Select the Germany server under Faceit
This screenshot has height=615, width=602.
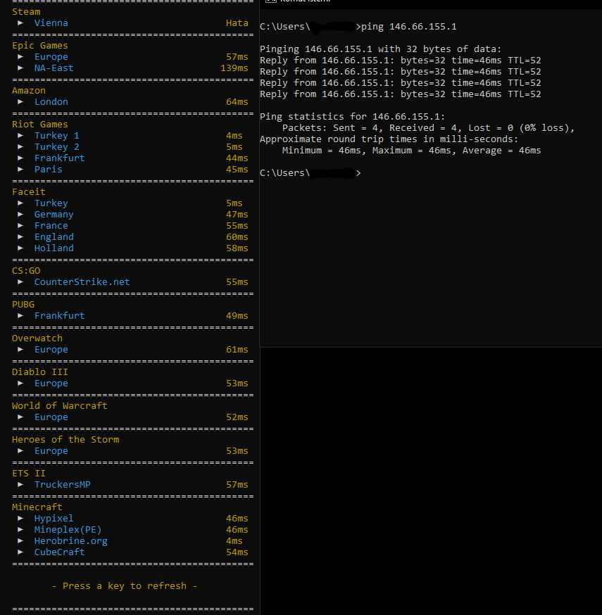(54, 215)
